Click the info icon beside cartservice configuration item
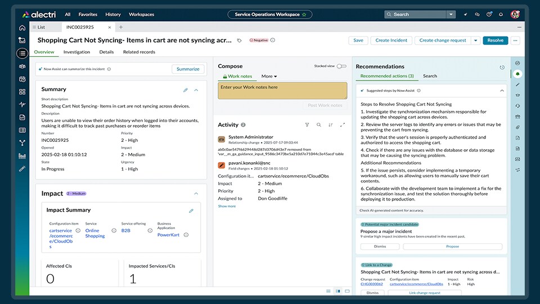Screen dimensions: 540x304 pos(78,231)
